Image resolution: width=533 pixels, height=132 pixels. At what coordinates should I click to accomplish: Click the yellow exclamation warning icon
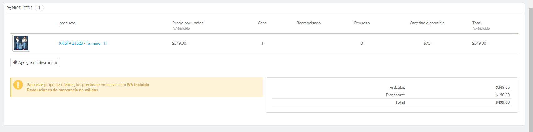pos(18,85)
